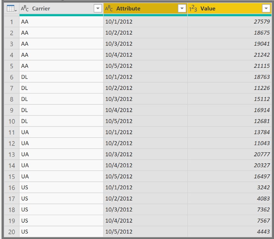The image size is (274, 239).
Task: Click the UA carrier cell in row 11
Action: click(61, 132)
